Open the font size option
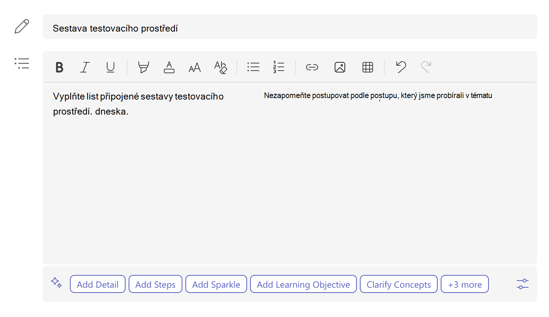Viewport: 549px width, 317px height. (x=195, y=67)
